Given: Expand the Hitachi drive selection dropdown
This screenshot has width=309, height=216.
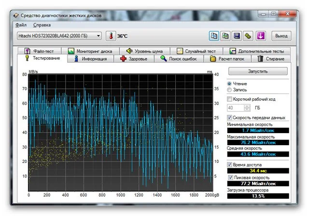Looking at the screenshot, I should click(98, 36).
